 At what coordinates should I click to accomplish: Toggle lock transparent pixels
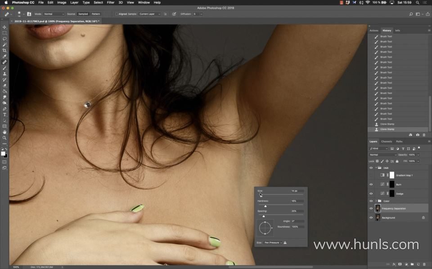pyautogui.click(x=377, y=161)
